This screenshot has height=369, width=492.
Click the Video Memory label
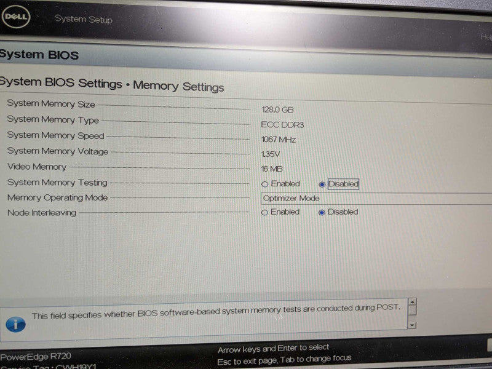pos(37,167)
